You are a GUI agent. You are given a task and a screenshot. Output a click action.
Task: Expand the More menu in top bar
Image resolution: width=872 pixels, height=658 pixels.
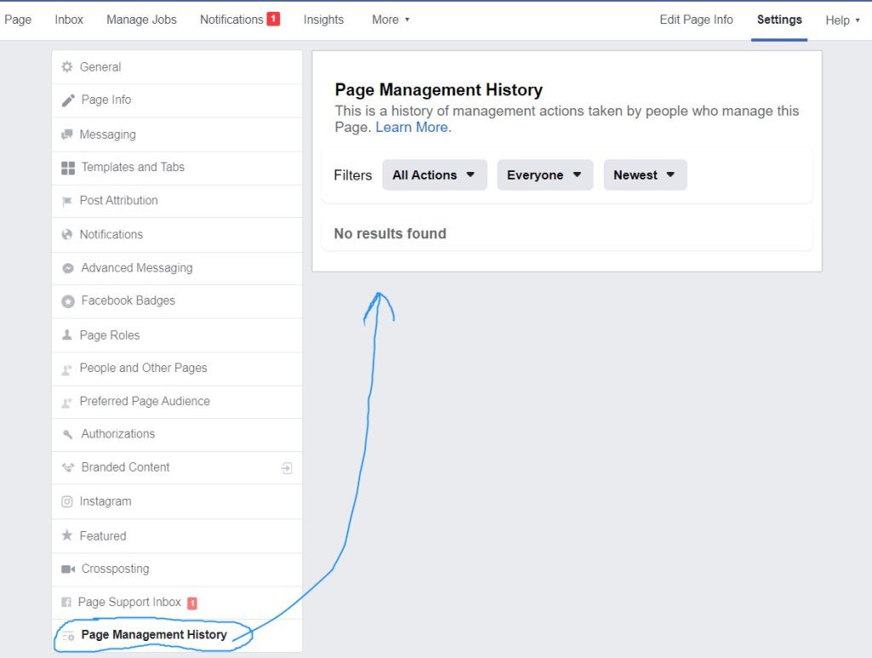coord(390,20)
